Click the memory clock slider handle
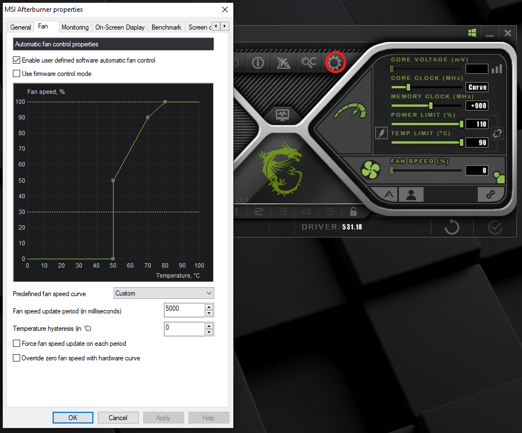Screen dimensions: 522x433 [430, 106]
